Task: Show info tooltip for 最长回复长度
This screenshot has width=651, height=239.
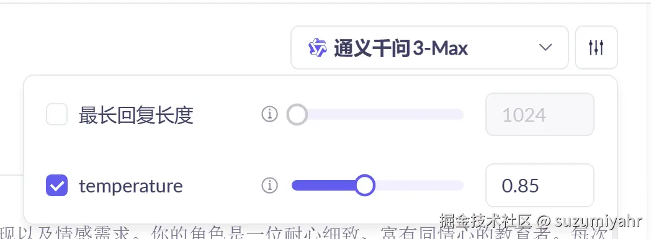Action: tap(269, 114)
